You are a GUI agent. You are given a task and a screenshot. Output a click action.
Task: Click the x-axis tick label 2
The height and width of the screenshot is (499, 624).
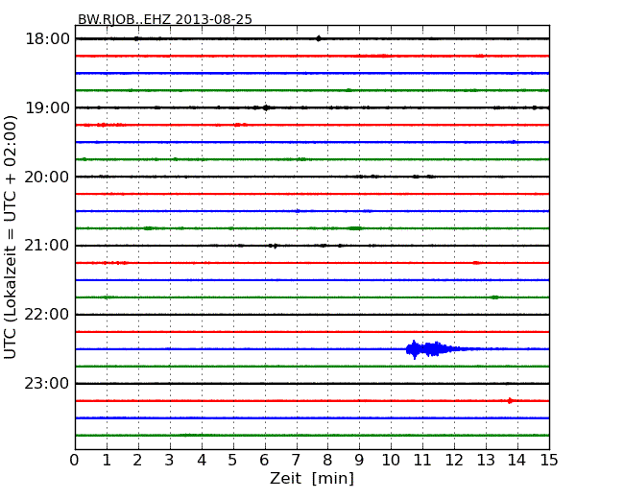(138, 461)
